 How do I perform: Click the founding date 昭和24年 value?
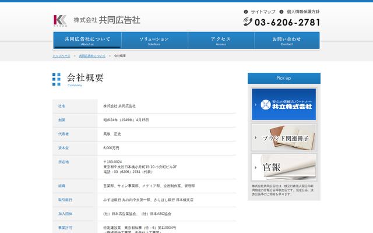tap(126, 120)
